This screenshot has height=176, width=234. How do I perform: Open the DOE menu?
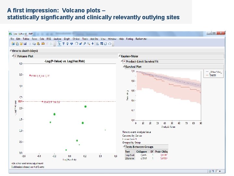49,39
